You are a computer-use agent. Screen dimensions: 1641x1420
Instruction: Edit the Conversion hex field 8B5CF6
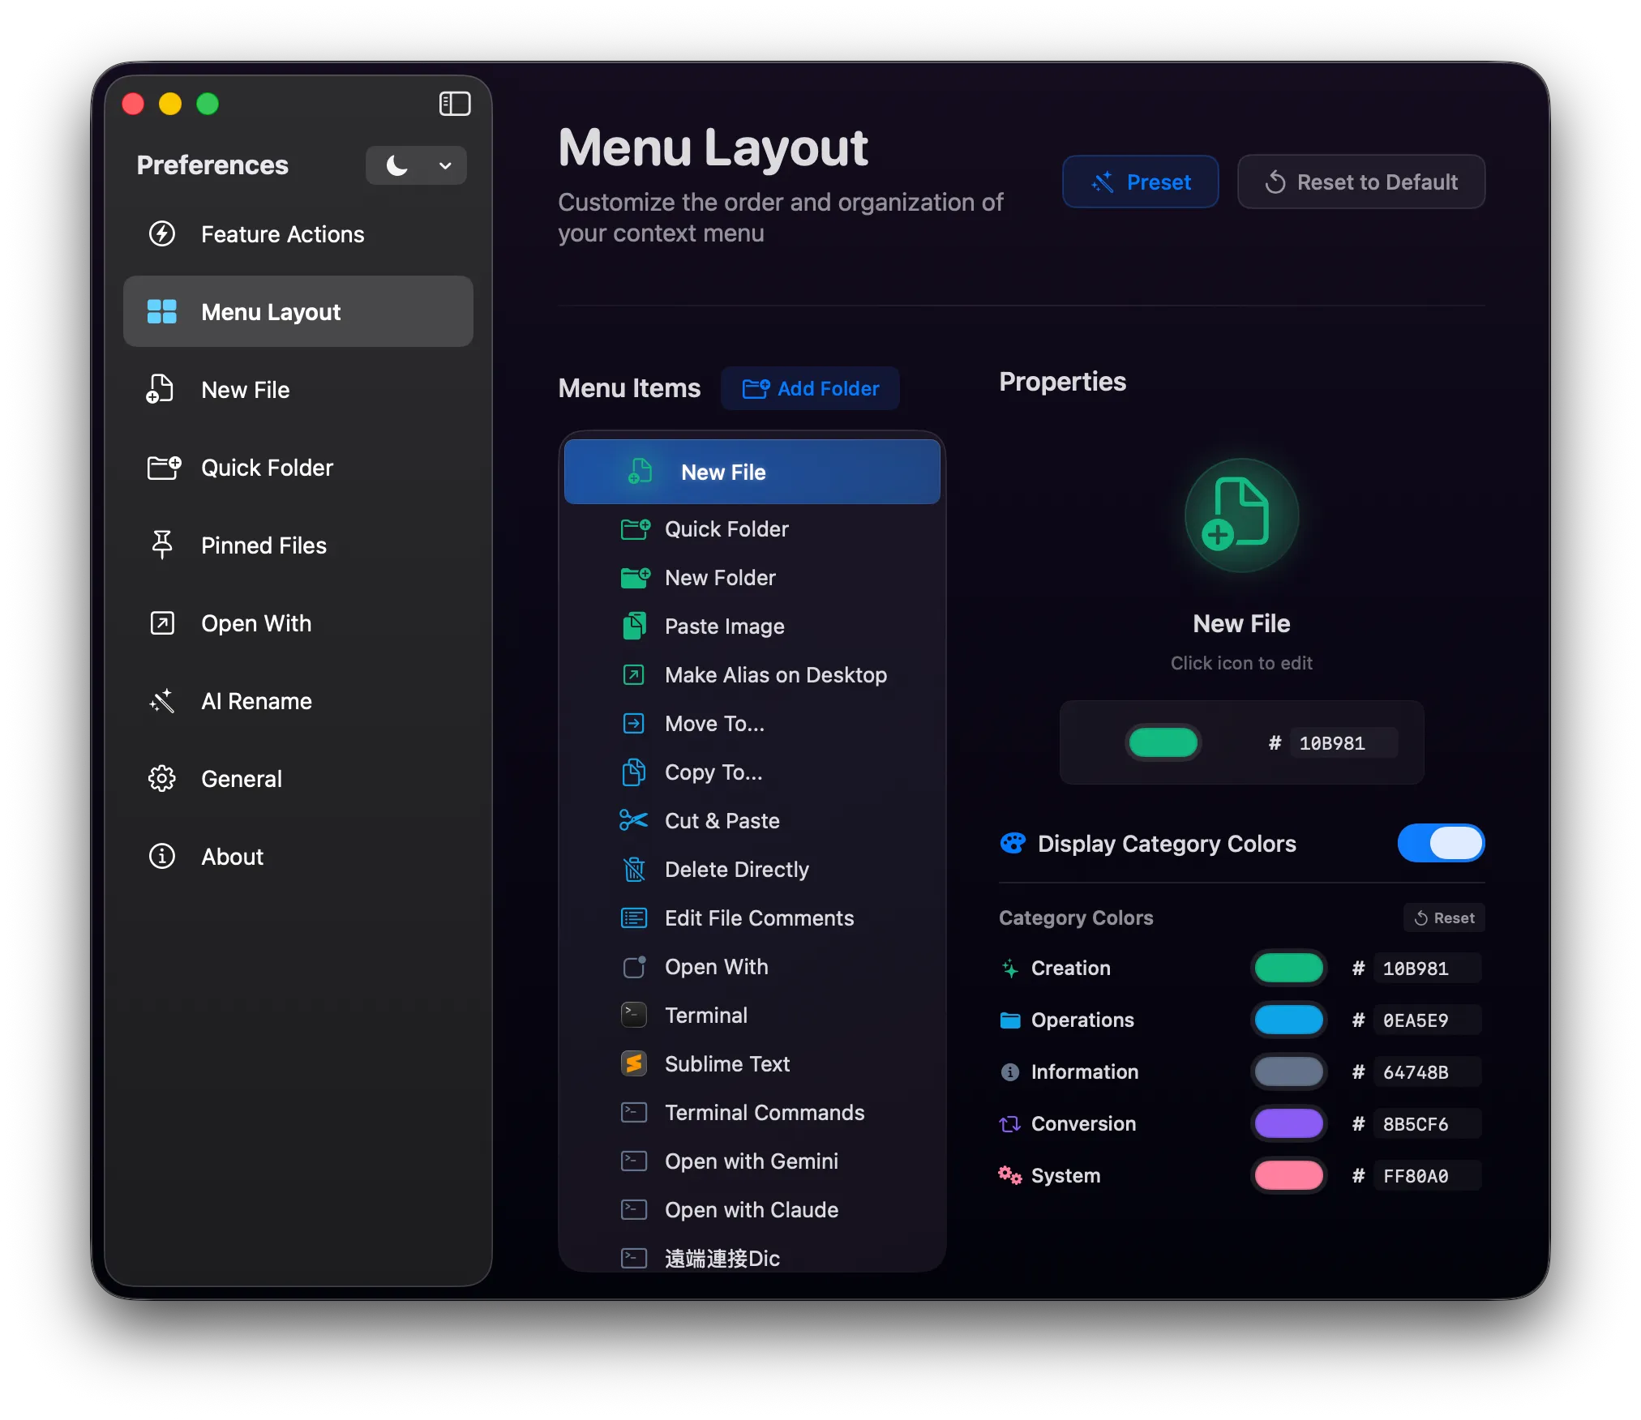pyautogui.click(x=1428, y=1123)
